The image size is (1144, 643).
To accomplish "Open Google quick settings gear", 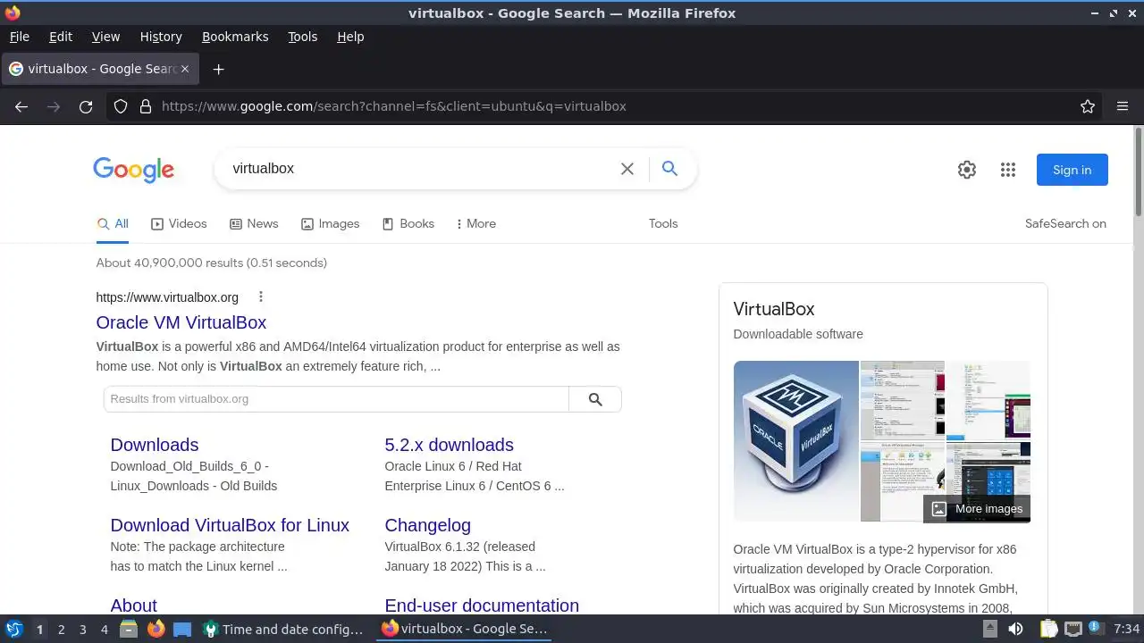I will click(967, 170).
